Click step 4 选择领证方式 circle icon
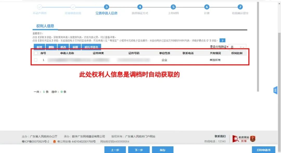This screenshot has height=153, width=281. point(140,8)
